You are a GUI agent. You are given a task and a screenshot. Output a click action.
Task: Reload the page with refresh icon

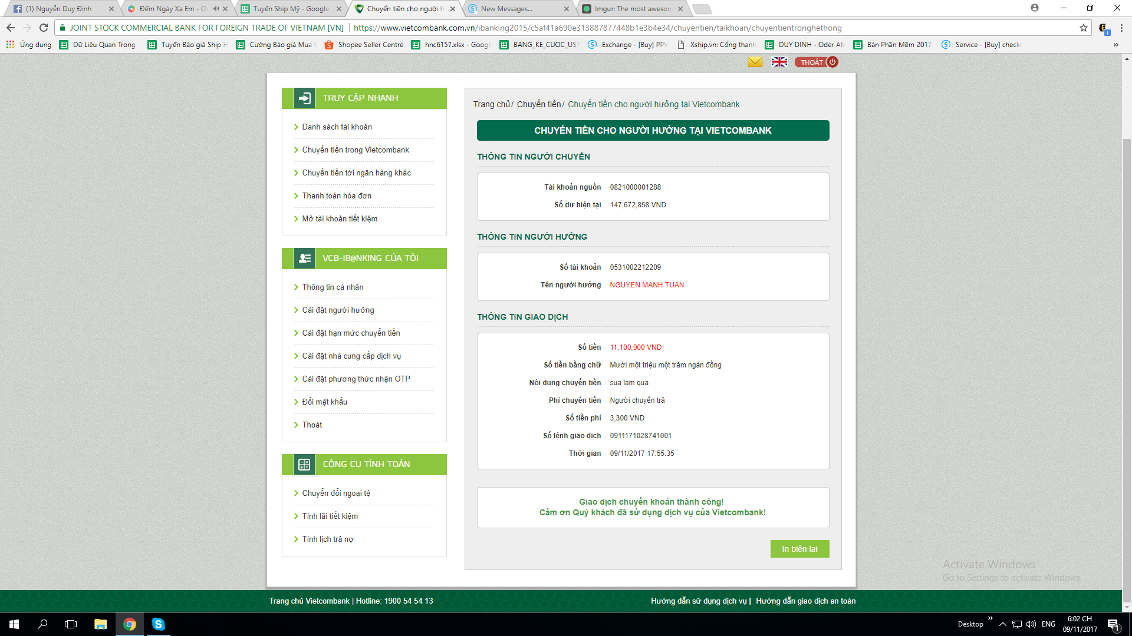click(44, 28)
